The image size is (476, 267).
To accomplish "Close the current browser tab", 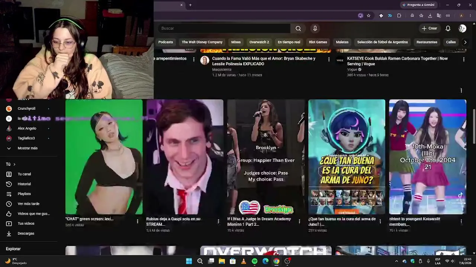I will click(181, 5).
